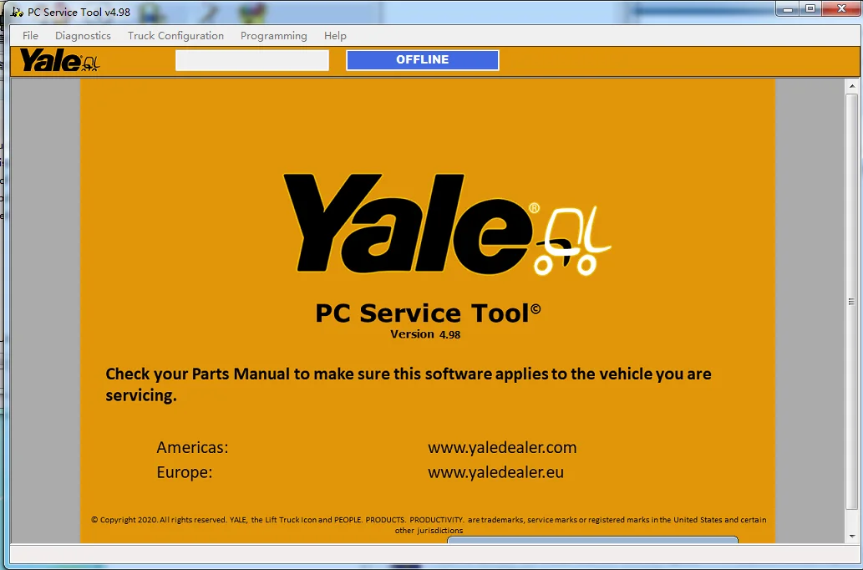Click the 'Check your Parts Manual' message
This screenshot has height=570, width=863.
coord(409,384)
